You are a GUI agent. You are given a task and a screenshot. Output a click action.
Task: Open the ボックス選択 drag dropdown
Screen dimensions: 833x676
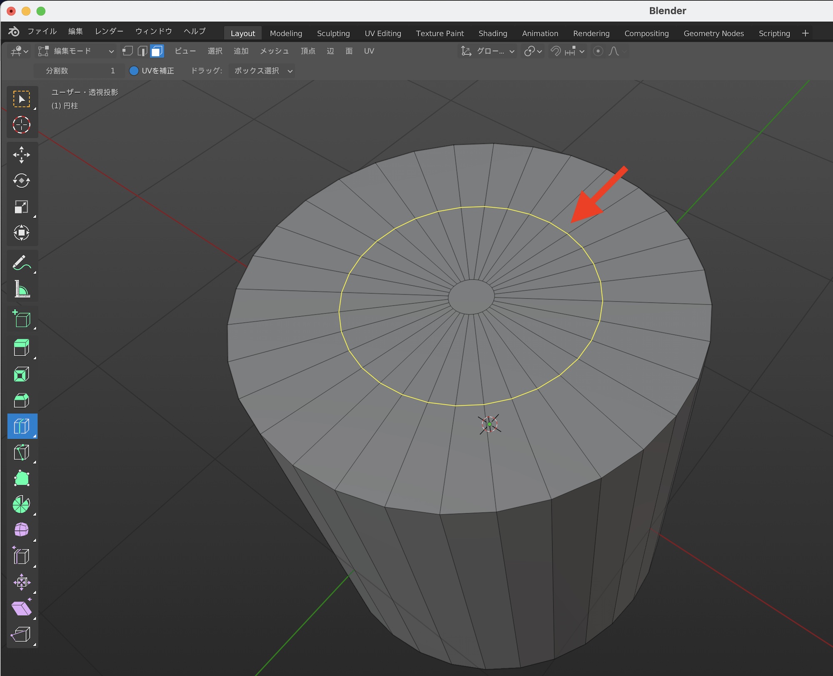262,71
